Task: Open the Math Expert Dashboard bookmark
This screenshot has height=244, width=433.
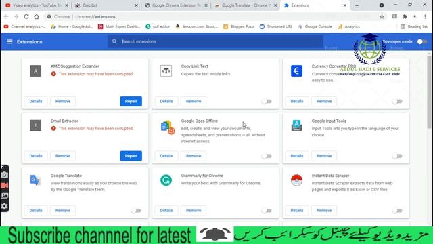Action: tap(119, 27)
